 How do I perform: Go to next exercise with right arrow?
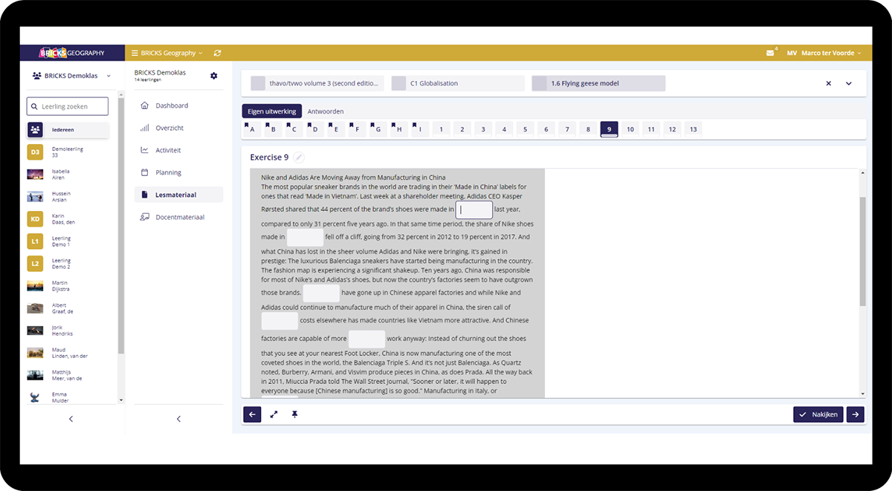(x=855, y=414)
